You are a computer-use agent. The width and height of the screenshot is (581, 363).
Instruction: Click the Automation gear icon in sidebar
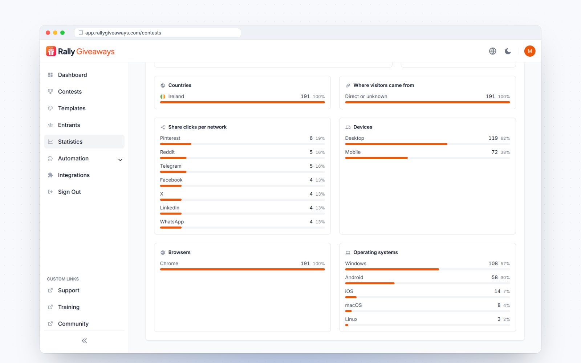(x=50, y=158)
